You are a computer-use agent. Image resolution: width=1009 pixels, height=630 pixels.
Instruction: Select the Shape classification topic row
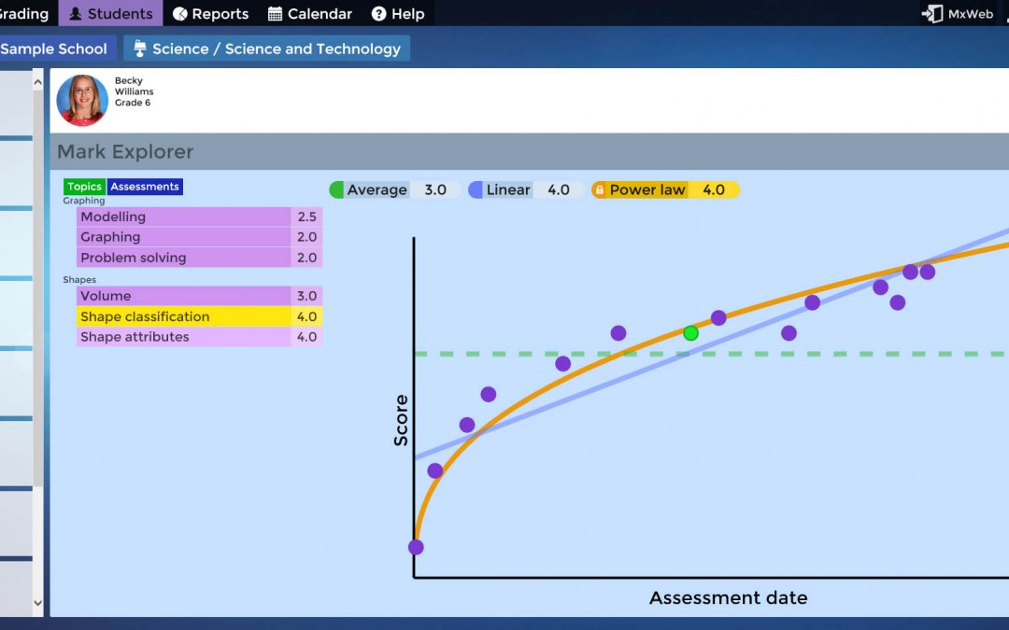[183, 316]
